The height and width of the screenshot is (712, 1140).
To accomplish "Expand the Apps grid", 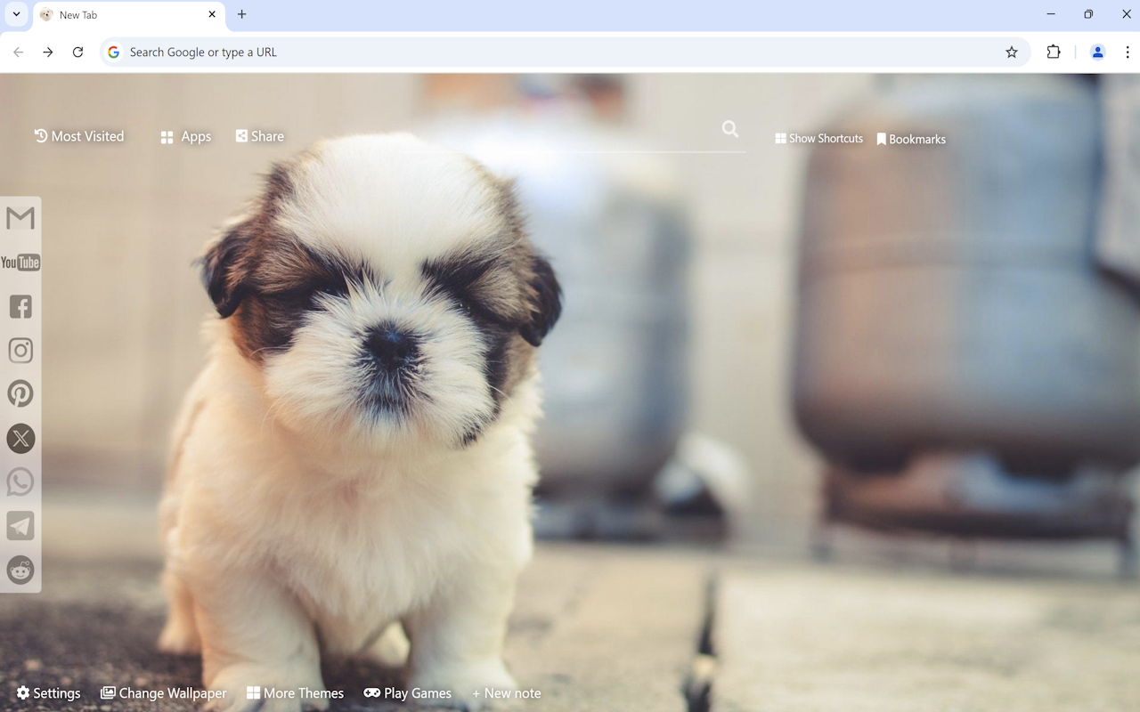I will 185,136.
